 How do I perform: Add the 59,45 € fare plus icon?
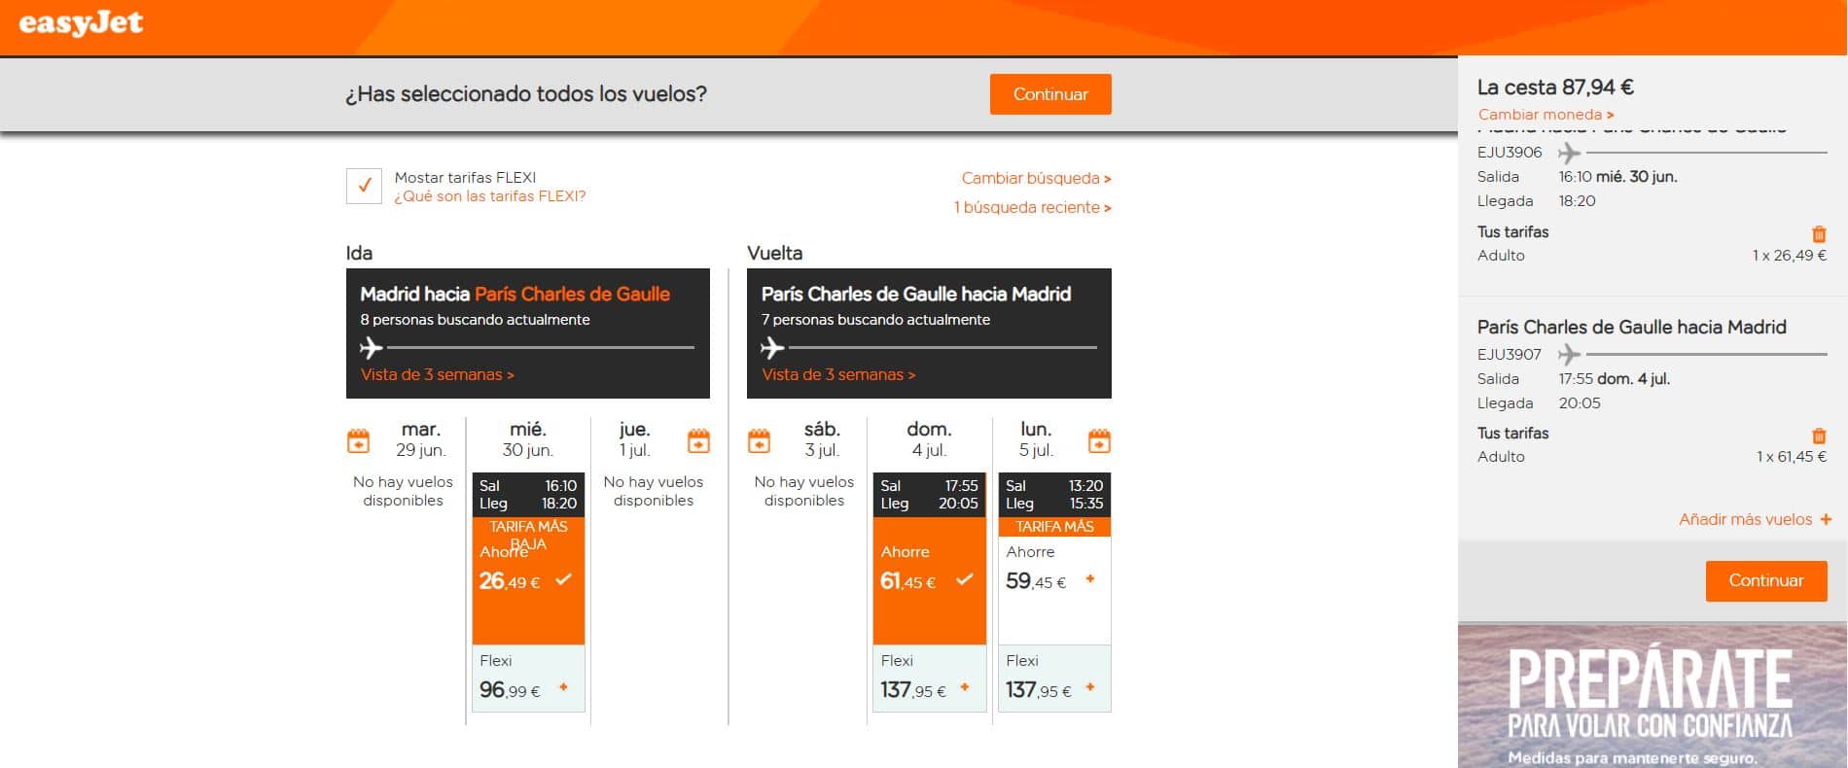click(1090, 578)
